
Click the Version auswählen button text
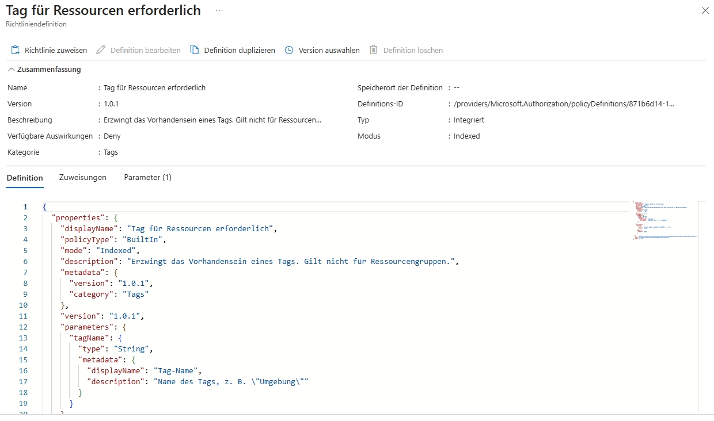[329, 50]
